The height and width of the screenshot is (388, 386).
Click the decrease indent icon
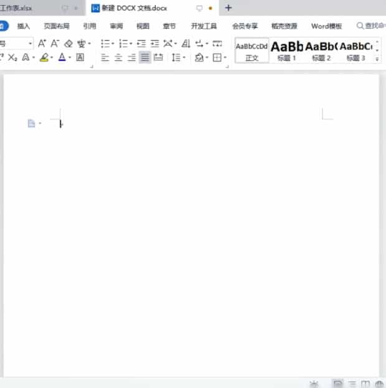(x=141, y=44)
